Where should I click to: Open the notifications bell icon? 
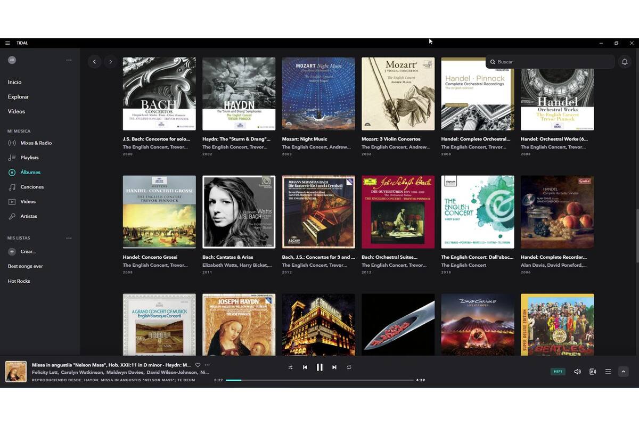point(625,62)
